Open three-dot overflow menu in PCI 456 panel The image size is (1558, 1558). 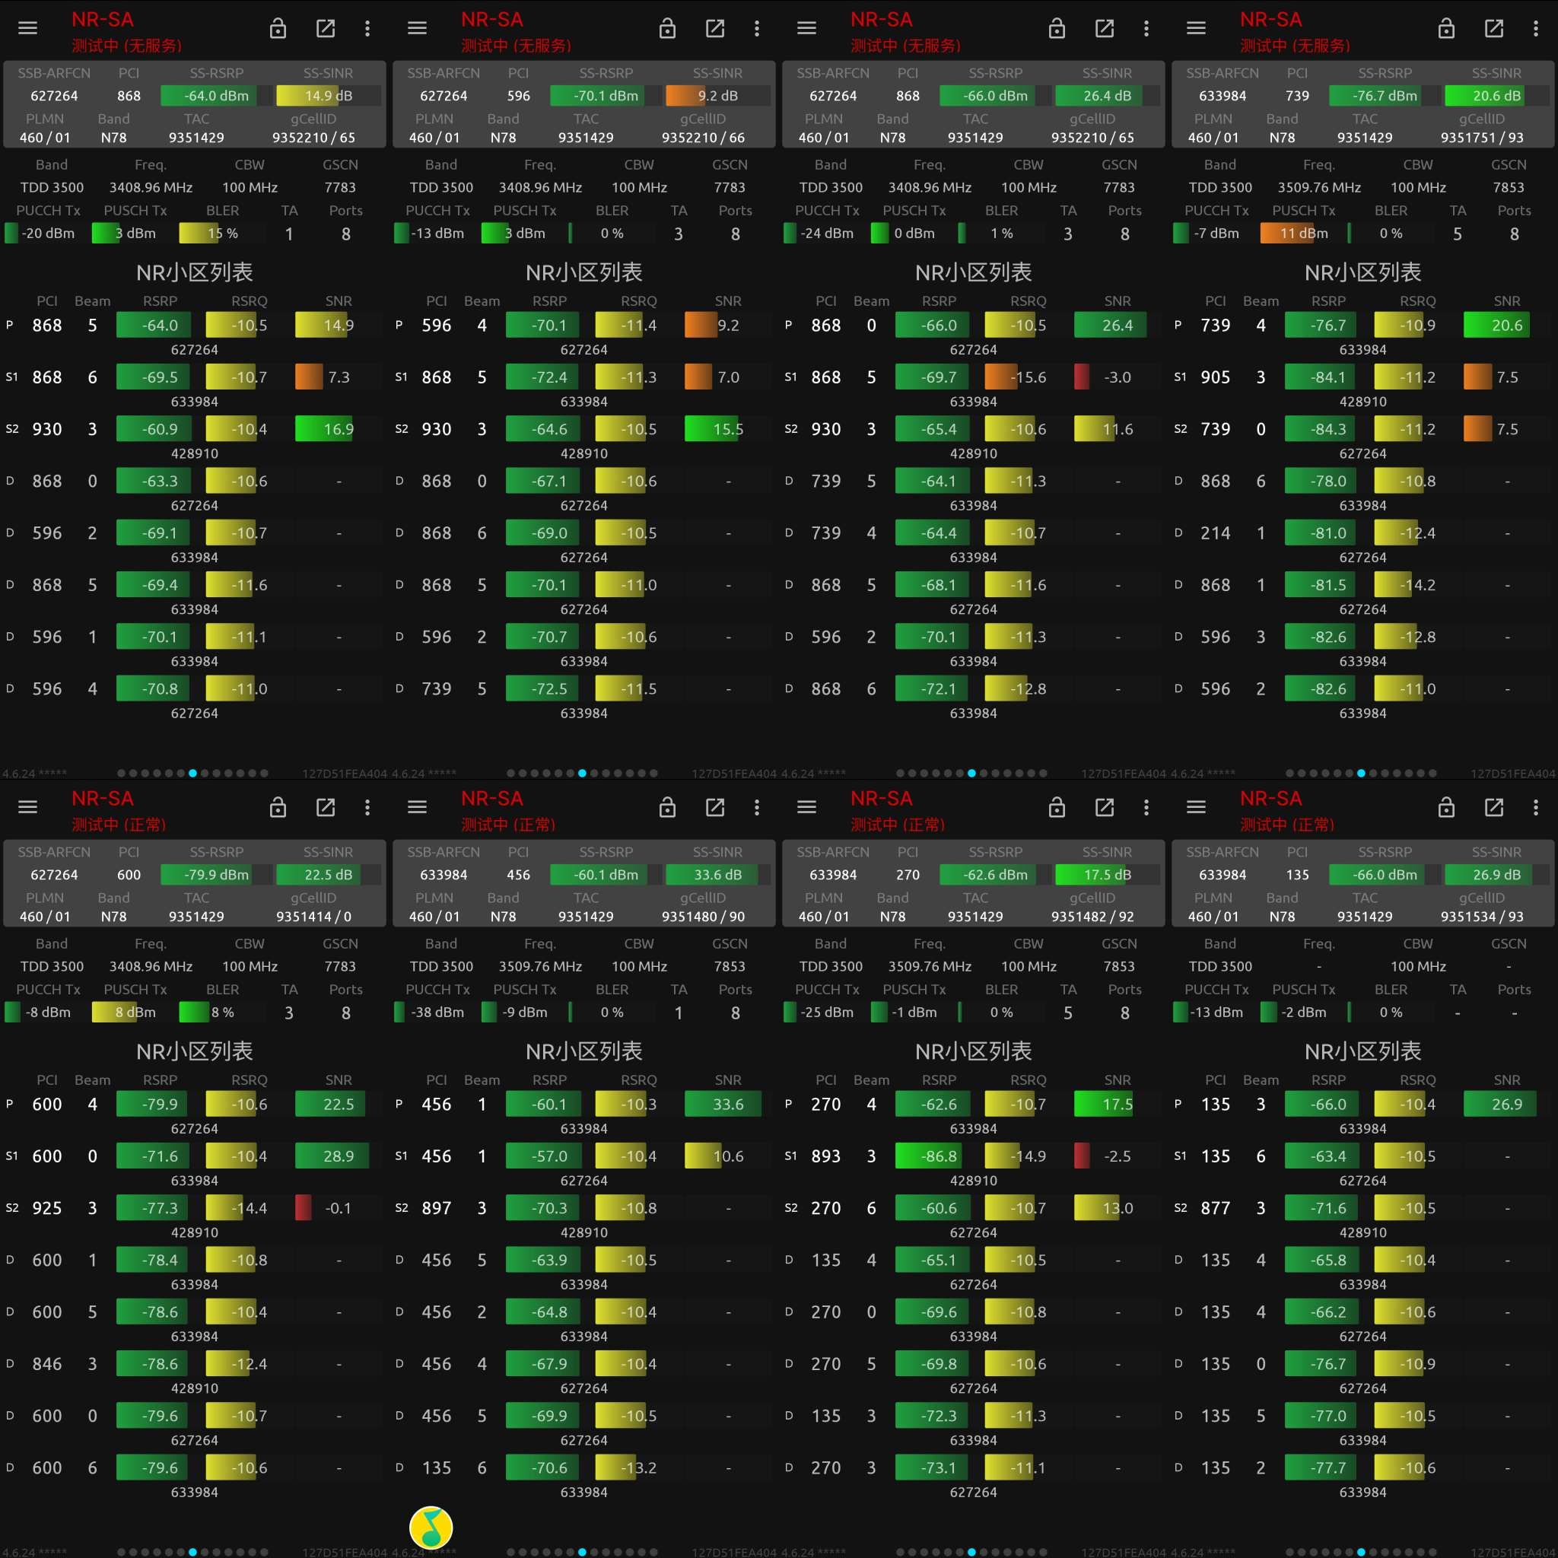click(756, 807)
